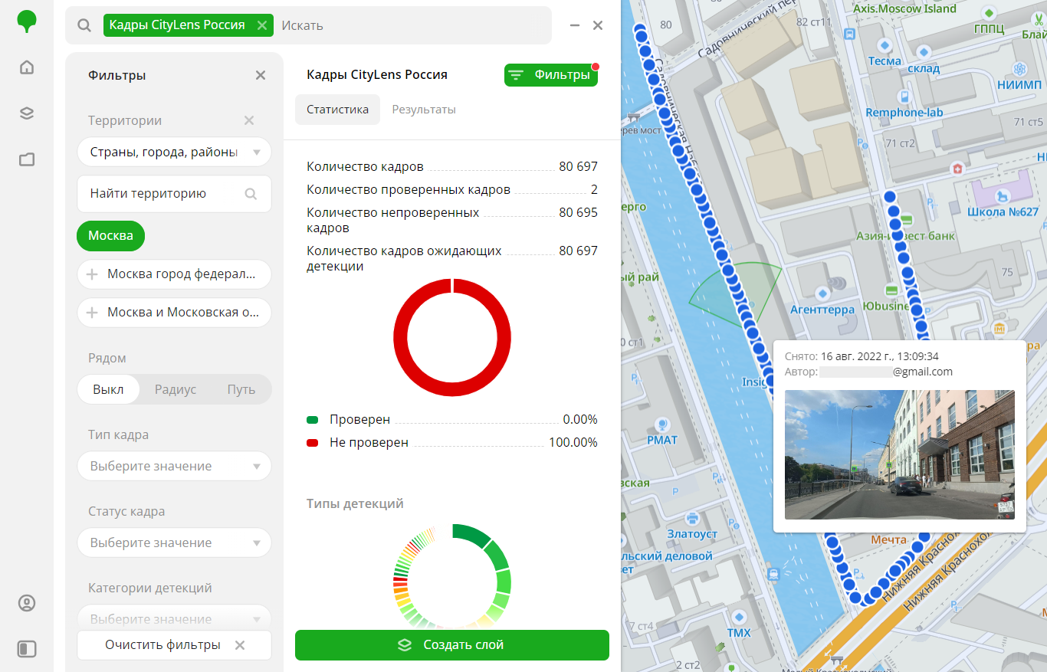
Task: Add Москва город федерал... territory
Action: click(x=174, y=274)
